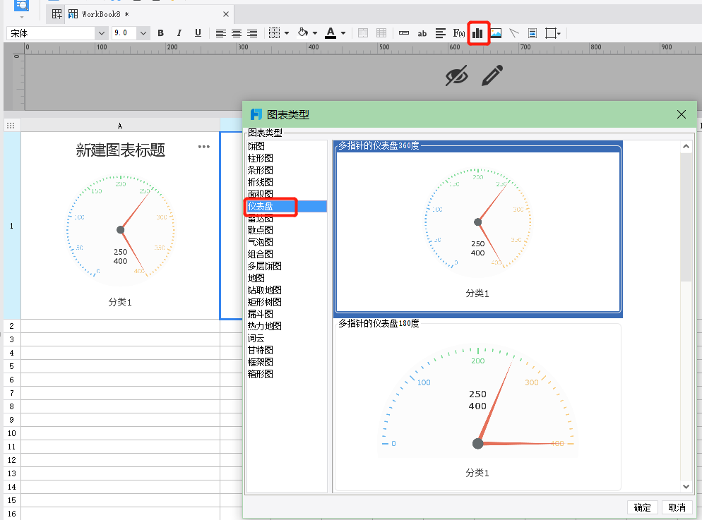Insert plain text element icon
The image size is (702, 520).
[x=404, y=33]
